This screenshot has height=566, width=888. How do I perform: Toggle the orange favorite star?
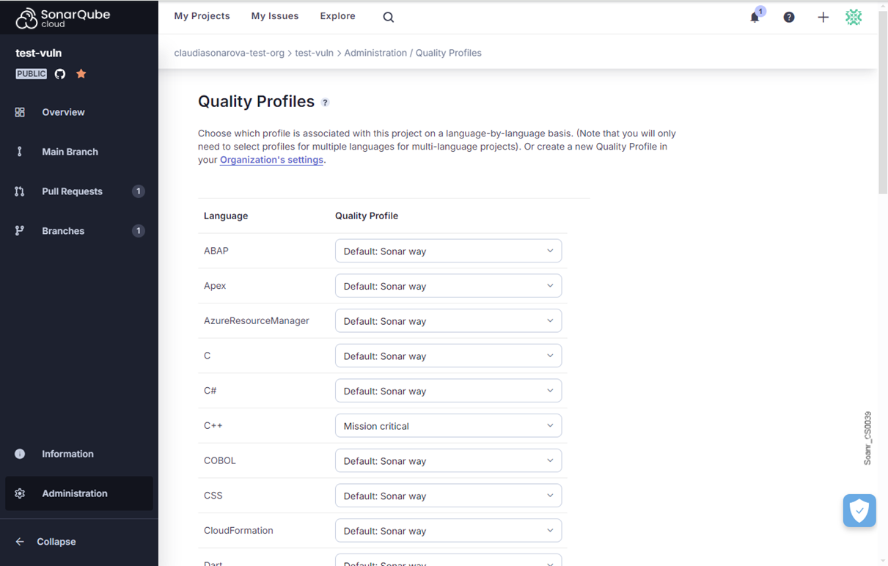tap(81, 74)
